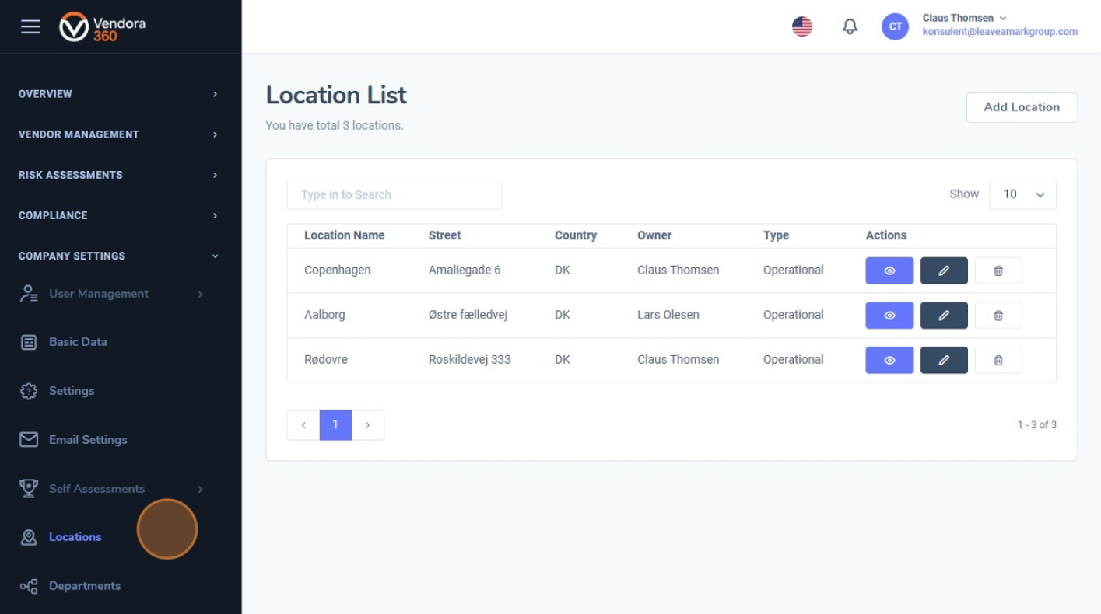
Task: Delete the Aalborg location via trash icon
Action: (x=998, y=316)
